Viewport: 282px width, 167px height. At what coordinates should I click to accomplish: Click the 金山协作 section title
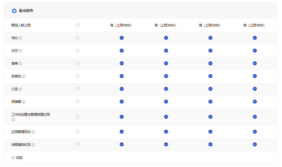26,11
